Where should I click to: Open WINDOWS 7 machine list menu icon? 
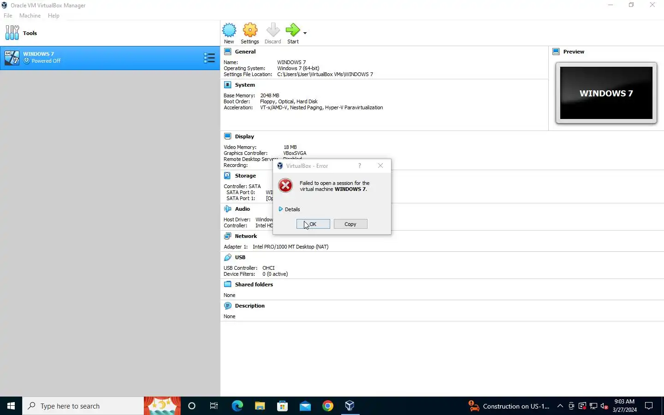[209, 58]
